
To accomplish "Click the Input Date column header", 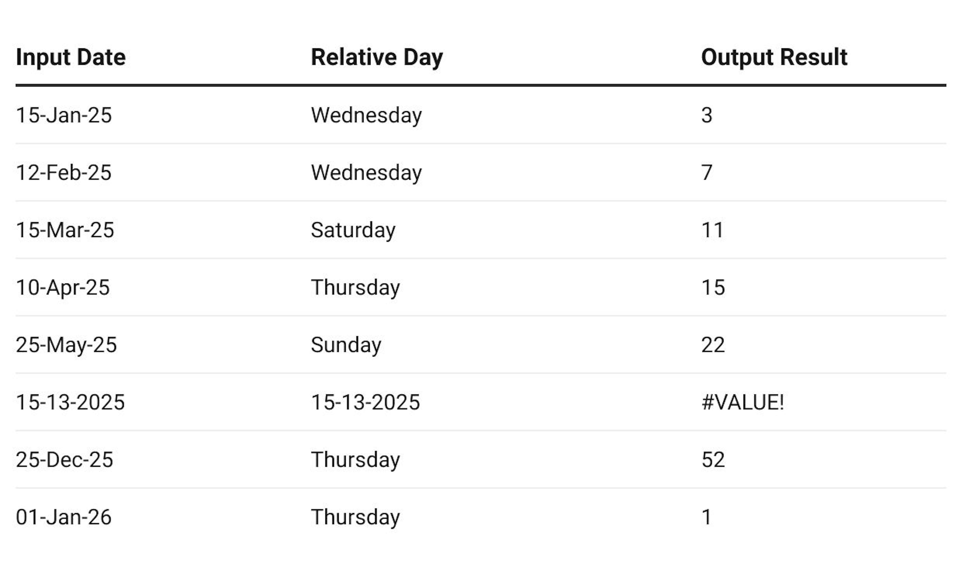I will point(71,57).
